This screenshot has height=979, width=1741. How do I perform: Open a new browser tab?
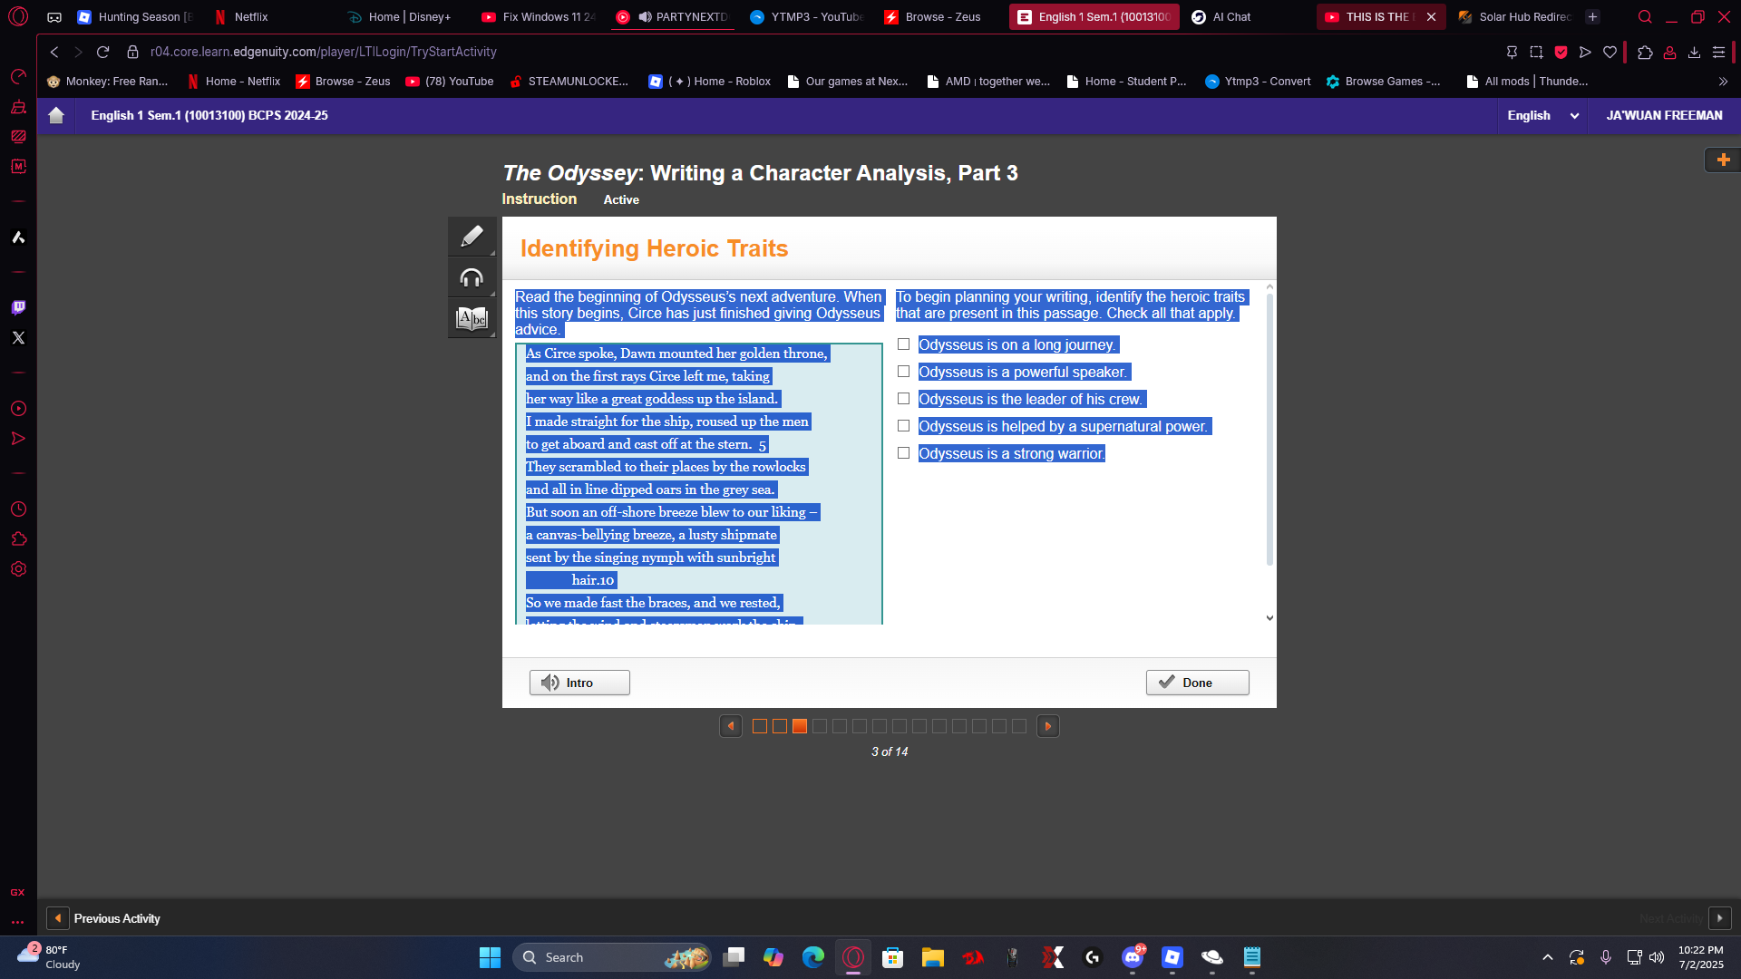tap(1592, 16)
